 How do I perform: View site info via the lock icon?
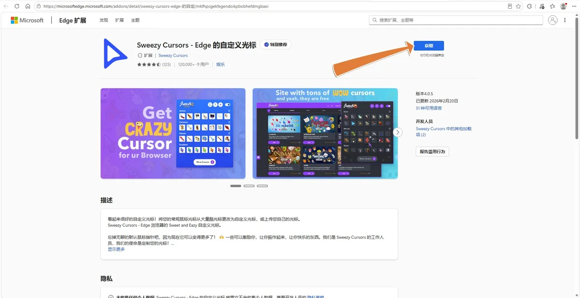click(x=38, y=6)
